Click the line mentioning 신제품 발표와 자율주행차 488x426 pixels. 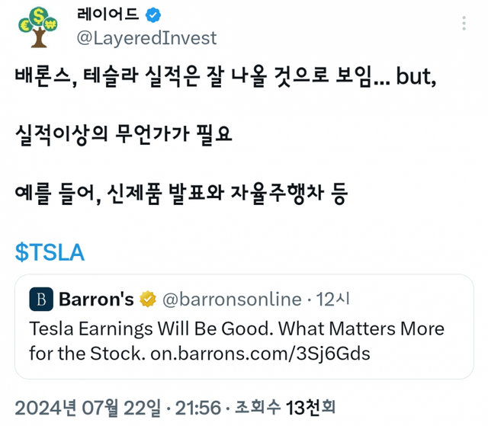pos(181,194)
